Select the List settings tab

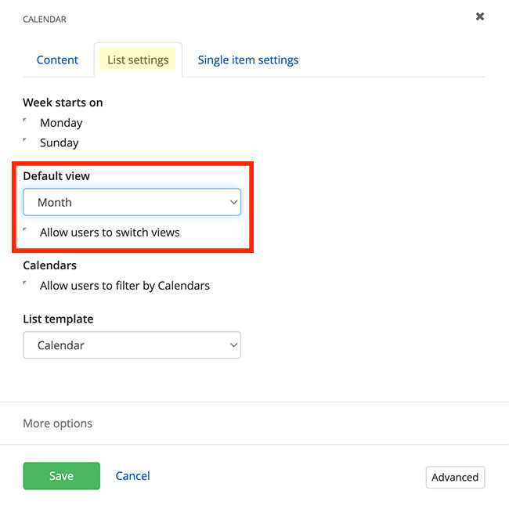click(x=138, y=60)
